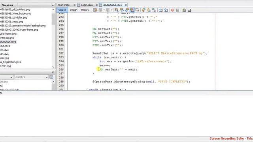Switch to Source view

pyautogui.click(x=62, y=10)
